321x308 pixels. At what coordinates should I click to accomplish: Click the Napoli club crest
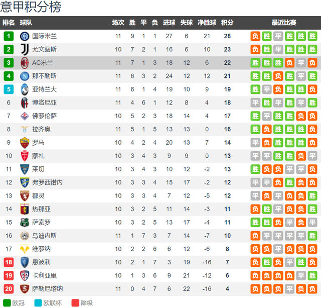(x=25, y=76)
